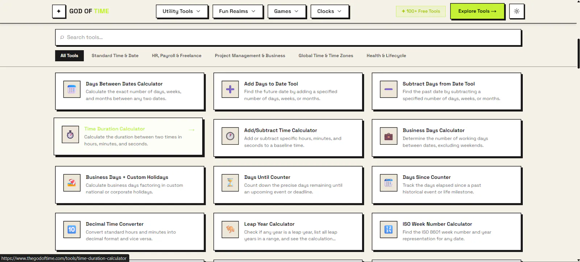Expand the Utility Tools dropdown
The image size is (580, 262).
(182, 11)
